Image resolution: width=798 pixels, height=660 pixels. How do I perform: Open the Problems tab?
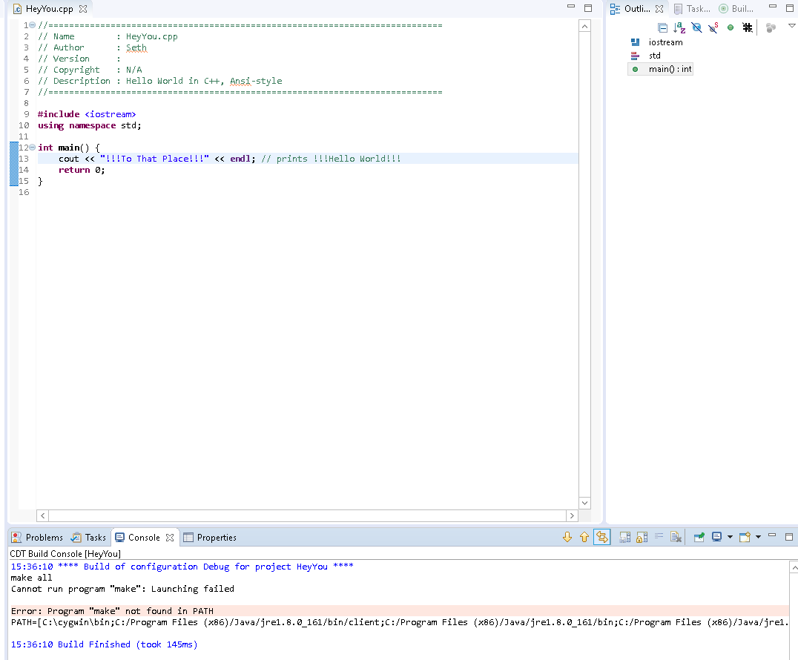coord(38,538)
